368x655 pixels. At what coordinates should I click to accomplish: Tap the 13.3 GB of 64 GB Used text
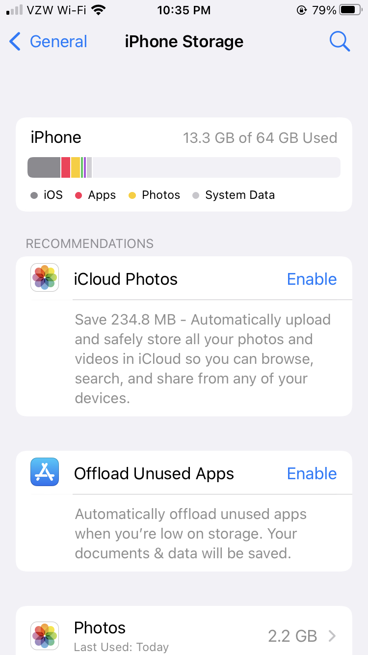click(260, 138)
